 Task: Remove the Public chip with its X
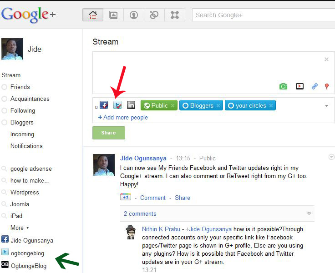tap(173, 105)
